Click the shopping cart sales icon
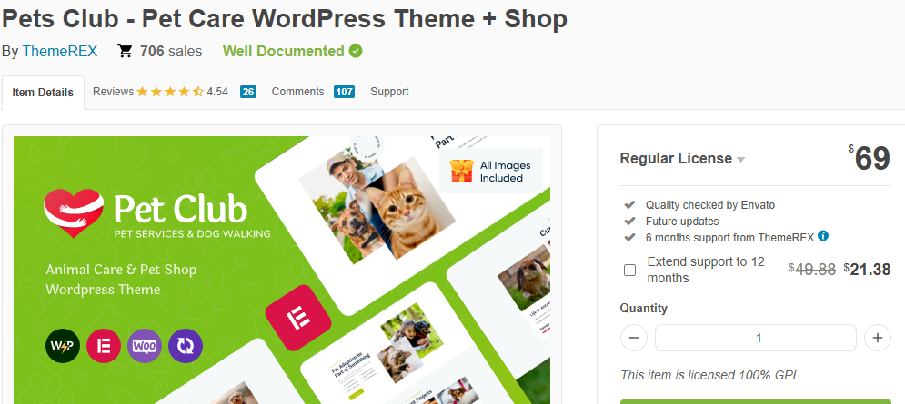905x404 pixels. (x=125, y=51)
